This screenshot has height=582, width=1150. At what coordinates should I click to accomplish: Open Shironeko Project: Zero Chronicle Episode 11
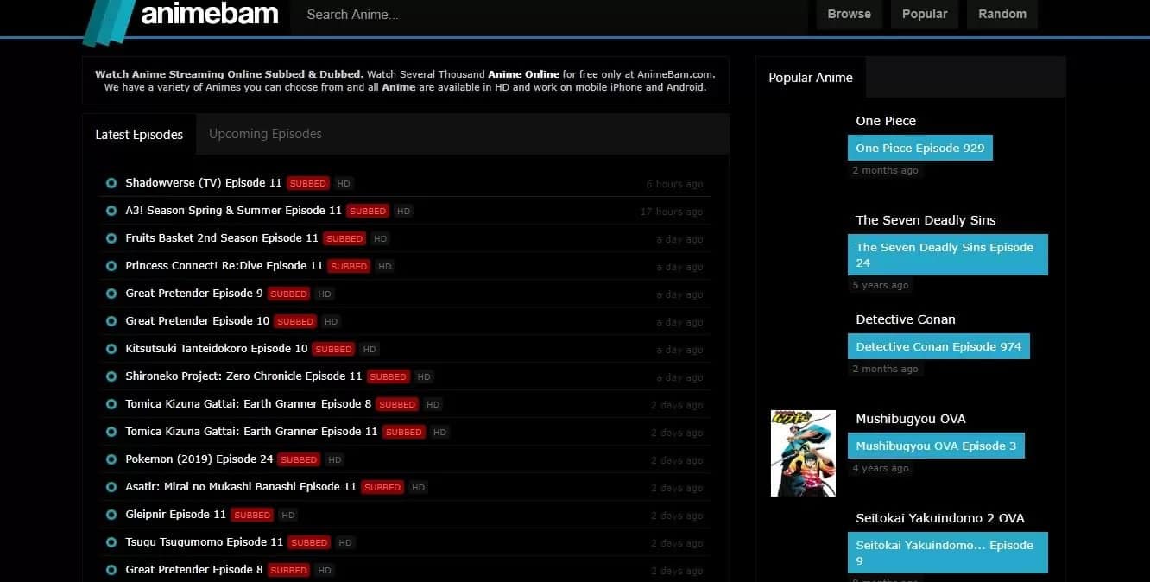[x=243, y=376]
